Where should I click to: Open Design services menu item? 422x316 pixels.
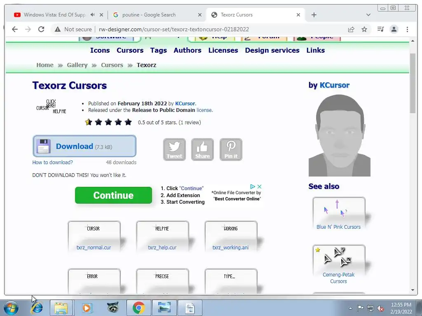tap(272, 50)
